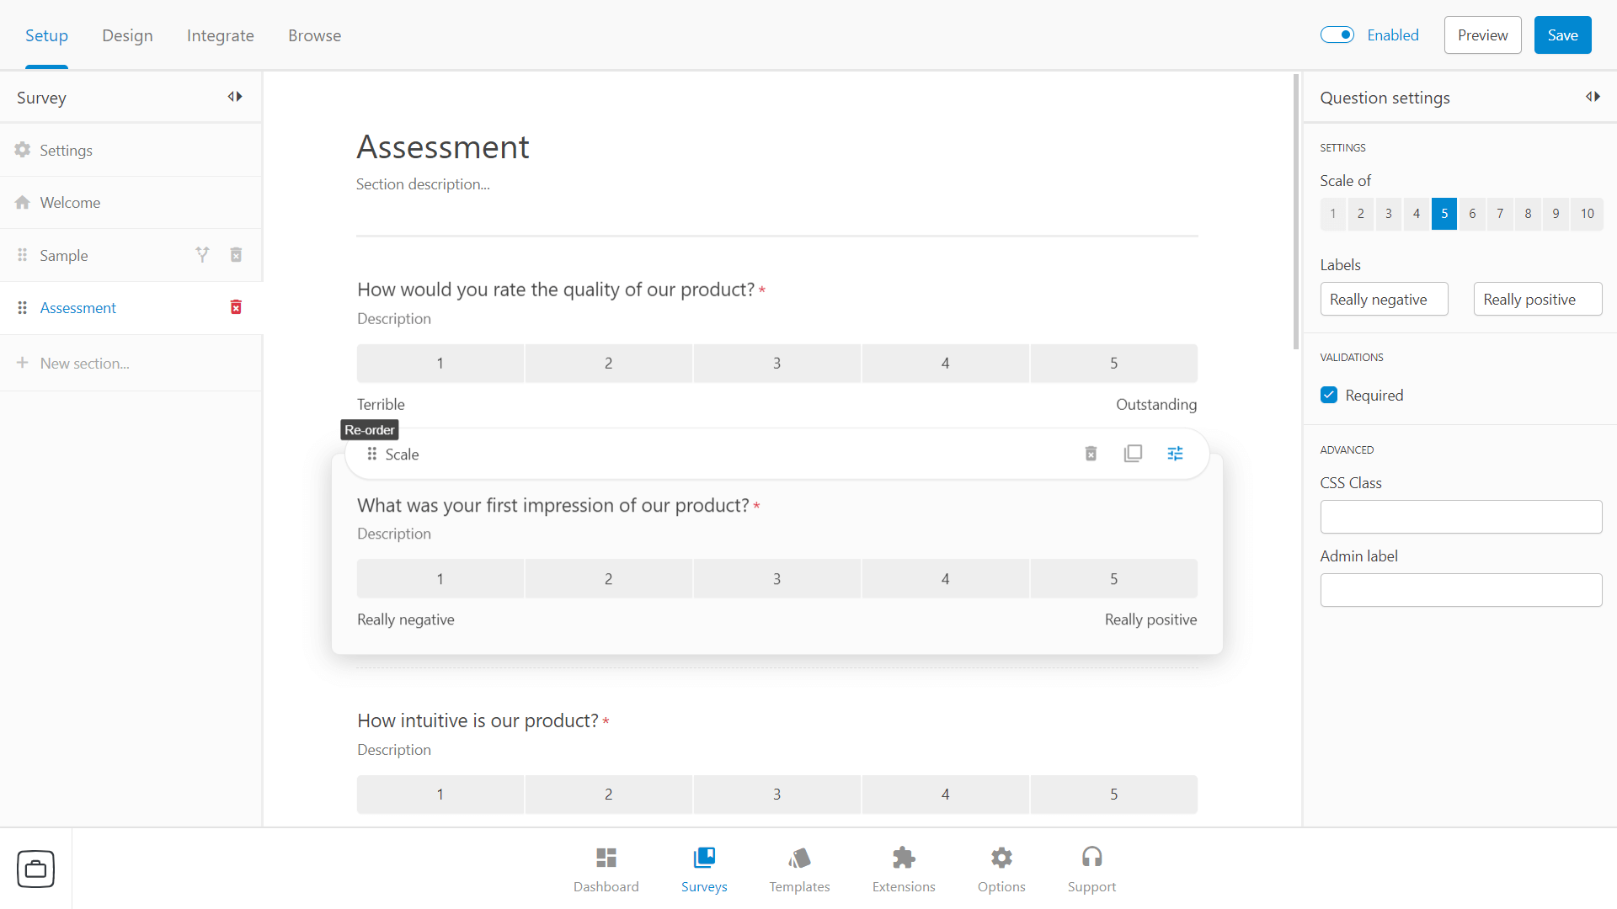The width and height of the screenshot is (1617, 909).
Task: Switch to the Design tab
Action: (128, 35)
